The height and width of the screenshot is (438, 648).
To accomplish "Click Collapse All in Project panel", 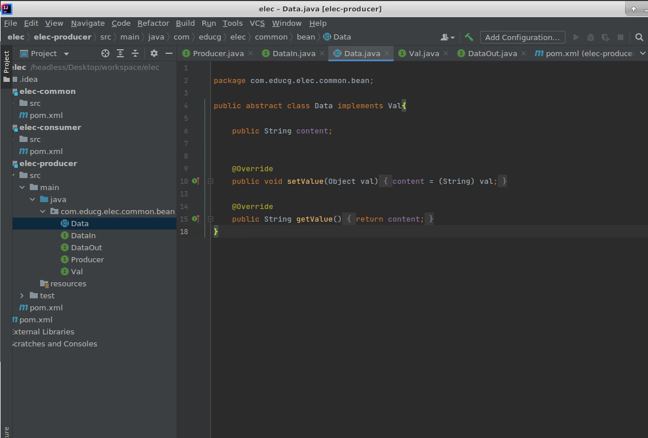I will pyautogui.click(x=135, y=53).
